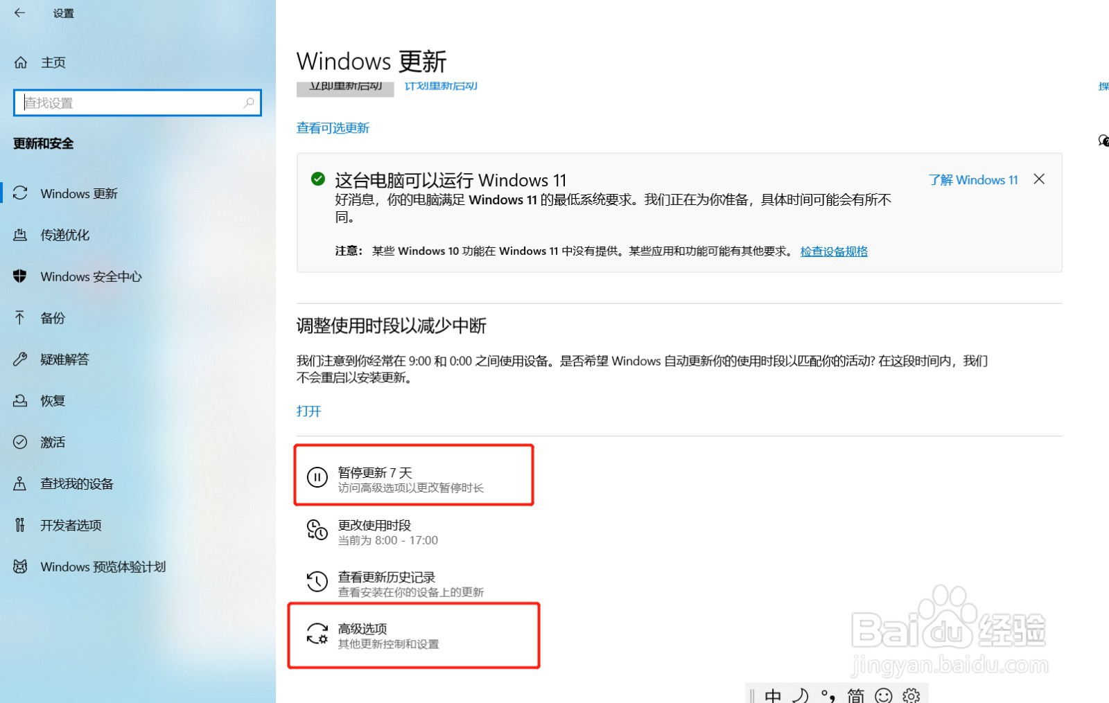This screenshot has width=1109, height=703.
Task: Open Windows 安全中心 shield icon
Action: pyautogui.click(x=20, y=276)
